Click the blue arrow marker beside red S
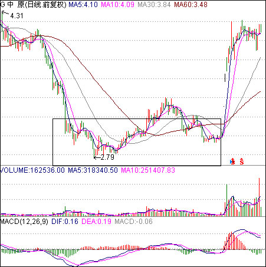 [x=231, y=162]
